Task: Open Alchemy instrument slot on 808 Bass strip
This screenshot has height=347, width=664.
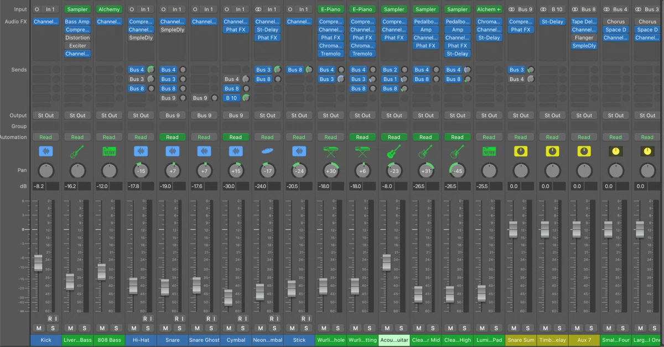Action: click(109, 9)
